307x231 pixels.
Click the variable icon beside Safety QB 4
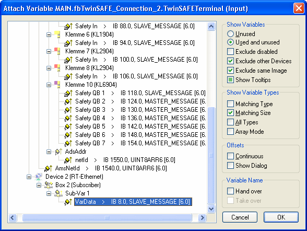click(x=68, y=118)
